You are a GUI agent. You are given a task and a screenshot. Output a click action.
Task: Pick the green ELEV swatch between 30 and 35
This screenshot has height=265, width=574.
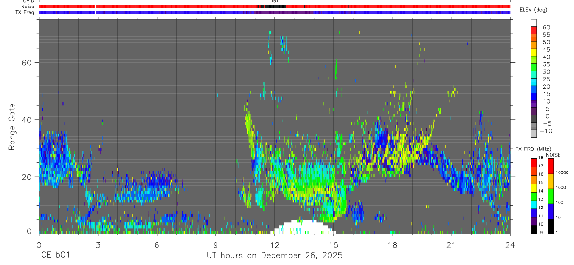(x=534, y=67)
